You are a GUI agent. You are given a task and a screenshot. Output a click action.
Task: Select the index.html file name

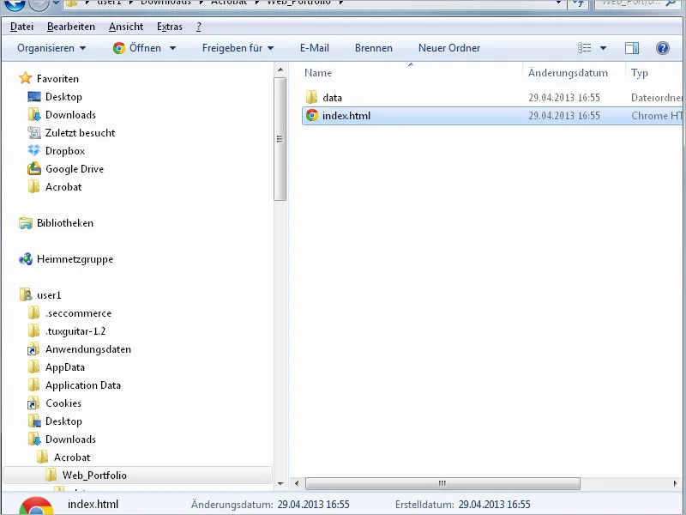coord(346,116)
